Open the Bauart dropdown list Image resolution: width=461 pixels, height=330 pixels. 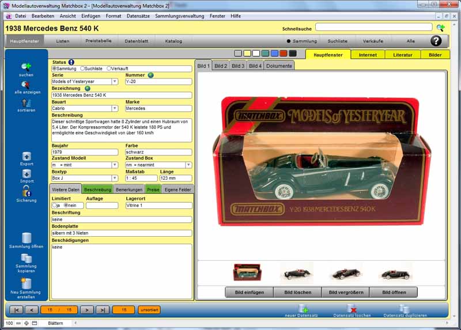[x=115, y=108]
